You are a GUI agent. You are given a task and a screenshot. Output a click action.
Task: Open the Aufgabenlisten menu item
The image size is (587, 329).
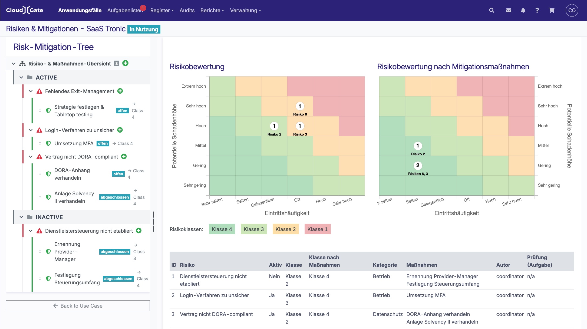pyautogui.click(x=125, y=10)
